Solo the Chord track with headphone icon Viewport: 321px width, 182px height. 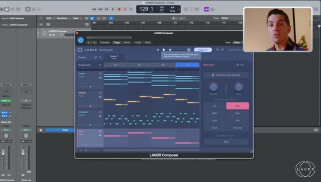[100, 74]
